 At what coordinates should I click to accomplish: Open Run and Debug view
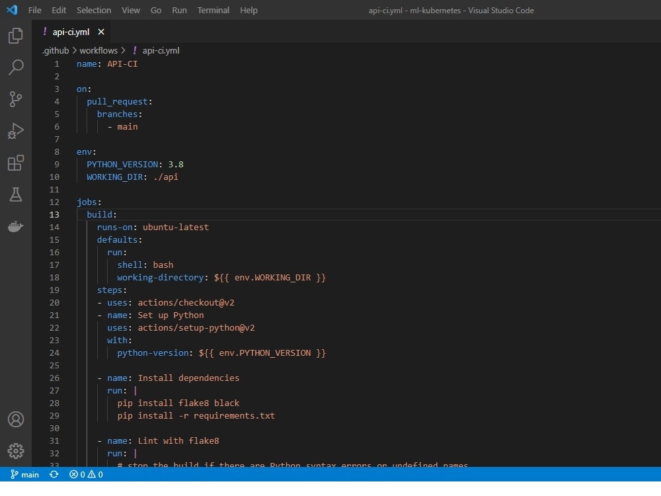[x=16, y=131]
